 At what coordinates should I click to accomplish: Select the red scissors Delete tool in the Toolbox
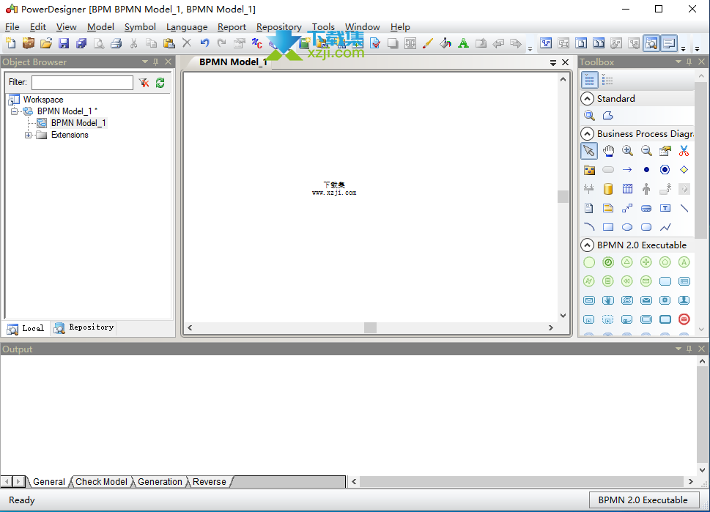pos(684,151)
